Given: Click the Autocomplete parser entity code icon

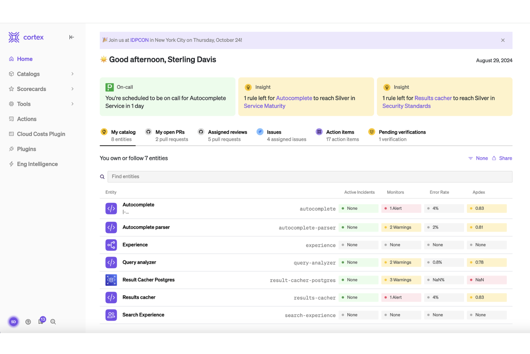Looking at the screenshot, I should [111, 227].
